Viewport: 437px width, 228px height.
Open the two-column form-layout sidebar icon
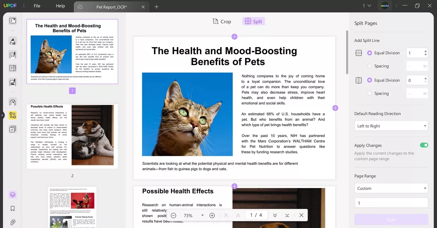pos(12,68)
